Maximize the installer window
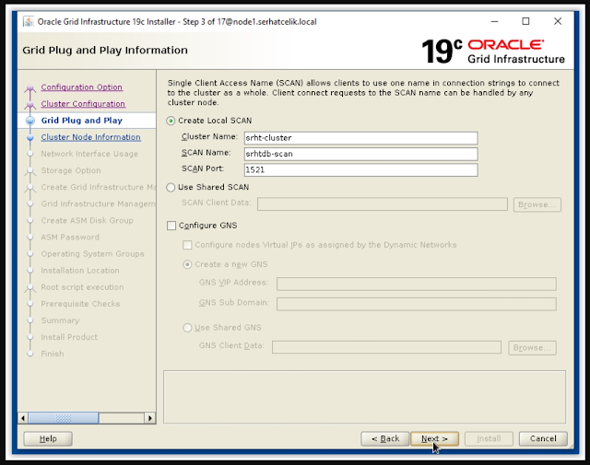 pyautogui.click(x=525, y=21)
